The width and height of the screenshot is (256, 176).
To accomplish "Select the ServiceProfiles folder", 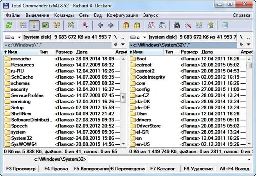I will (62, 95).
